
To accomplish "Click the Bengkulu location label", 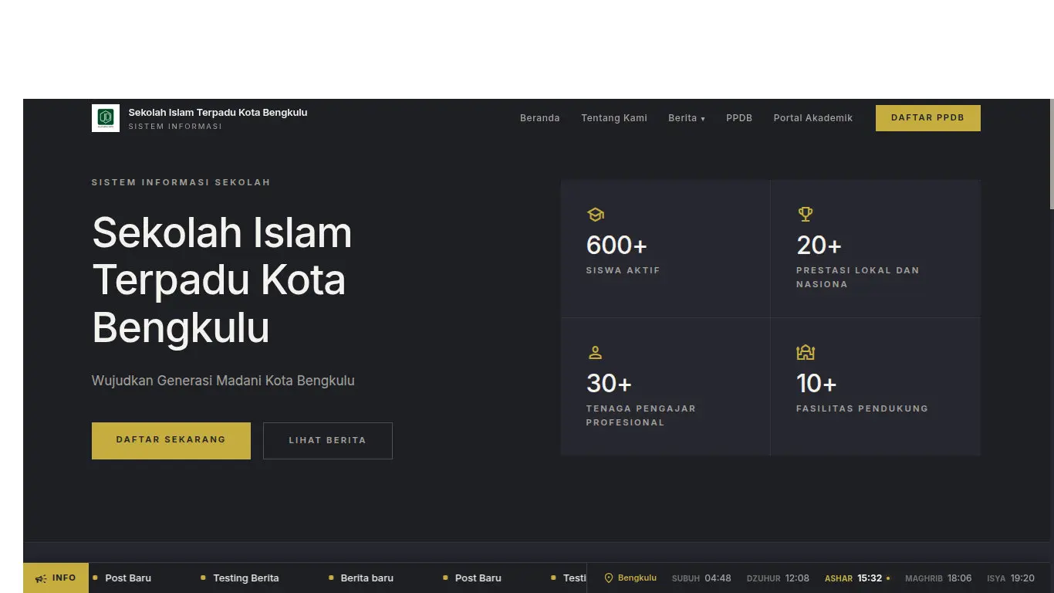I will coord(637,578).
